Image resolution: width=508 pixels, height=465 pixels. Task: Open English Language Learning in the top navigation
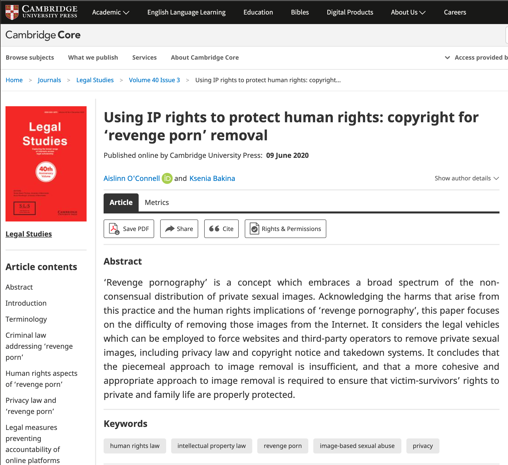point(186,12)
